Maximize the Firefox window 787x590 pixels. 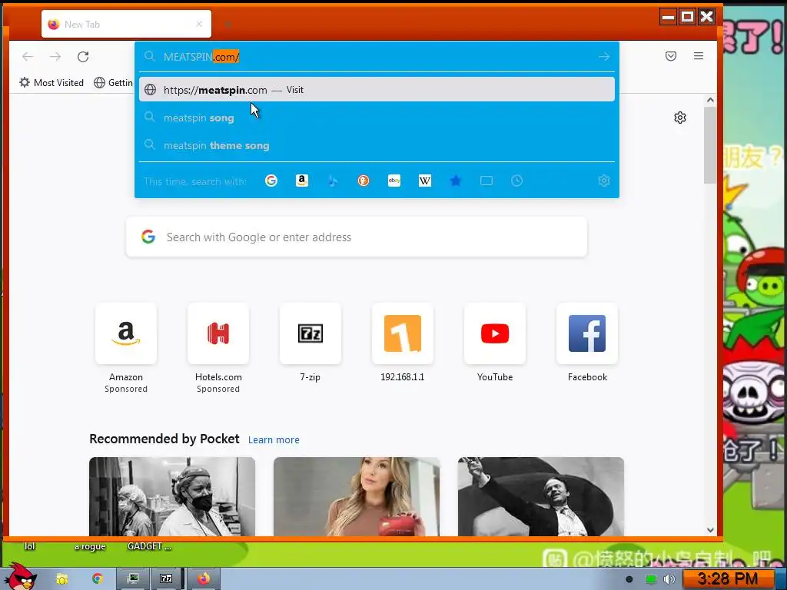[x=687, y=17]
